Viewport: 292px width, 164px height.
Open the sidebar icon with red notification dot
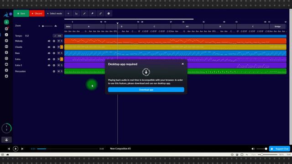click(x=6, y=29)
